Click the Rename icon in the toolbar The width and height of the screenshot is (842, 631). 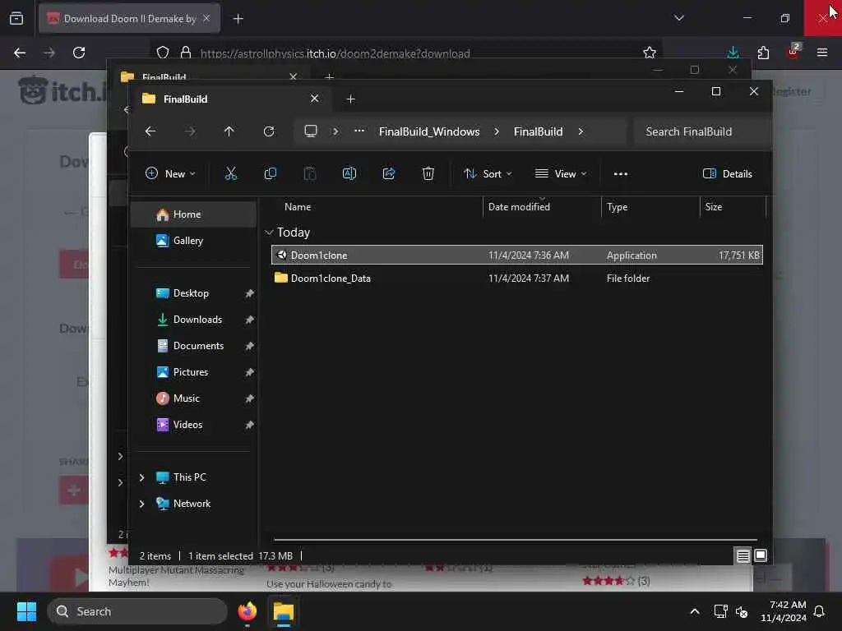[x=349, y=174]
